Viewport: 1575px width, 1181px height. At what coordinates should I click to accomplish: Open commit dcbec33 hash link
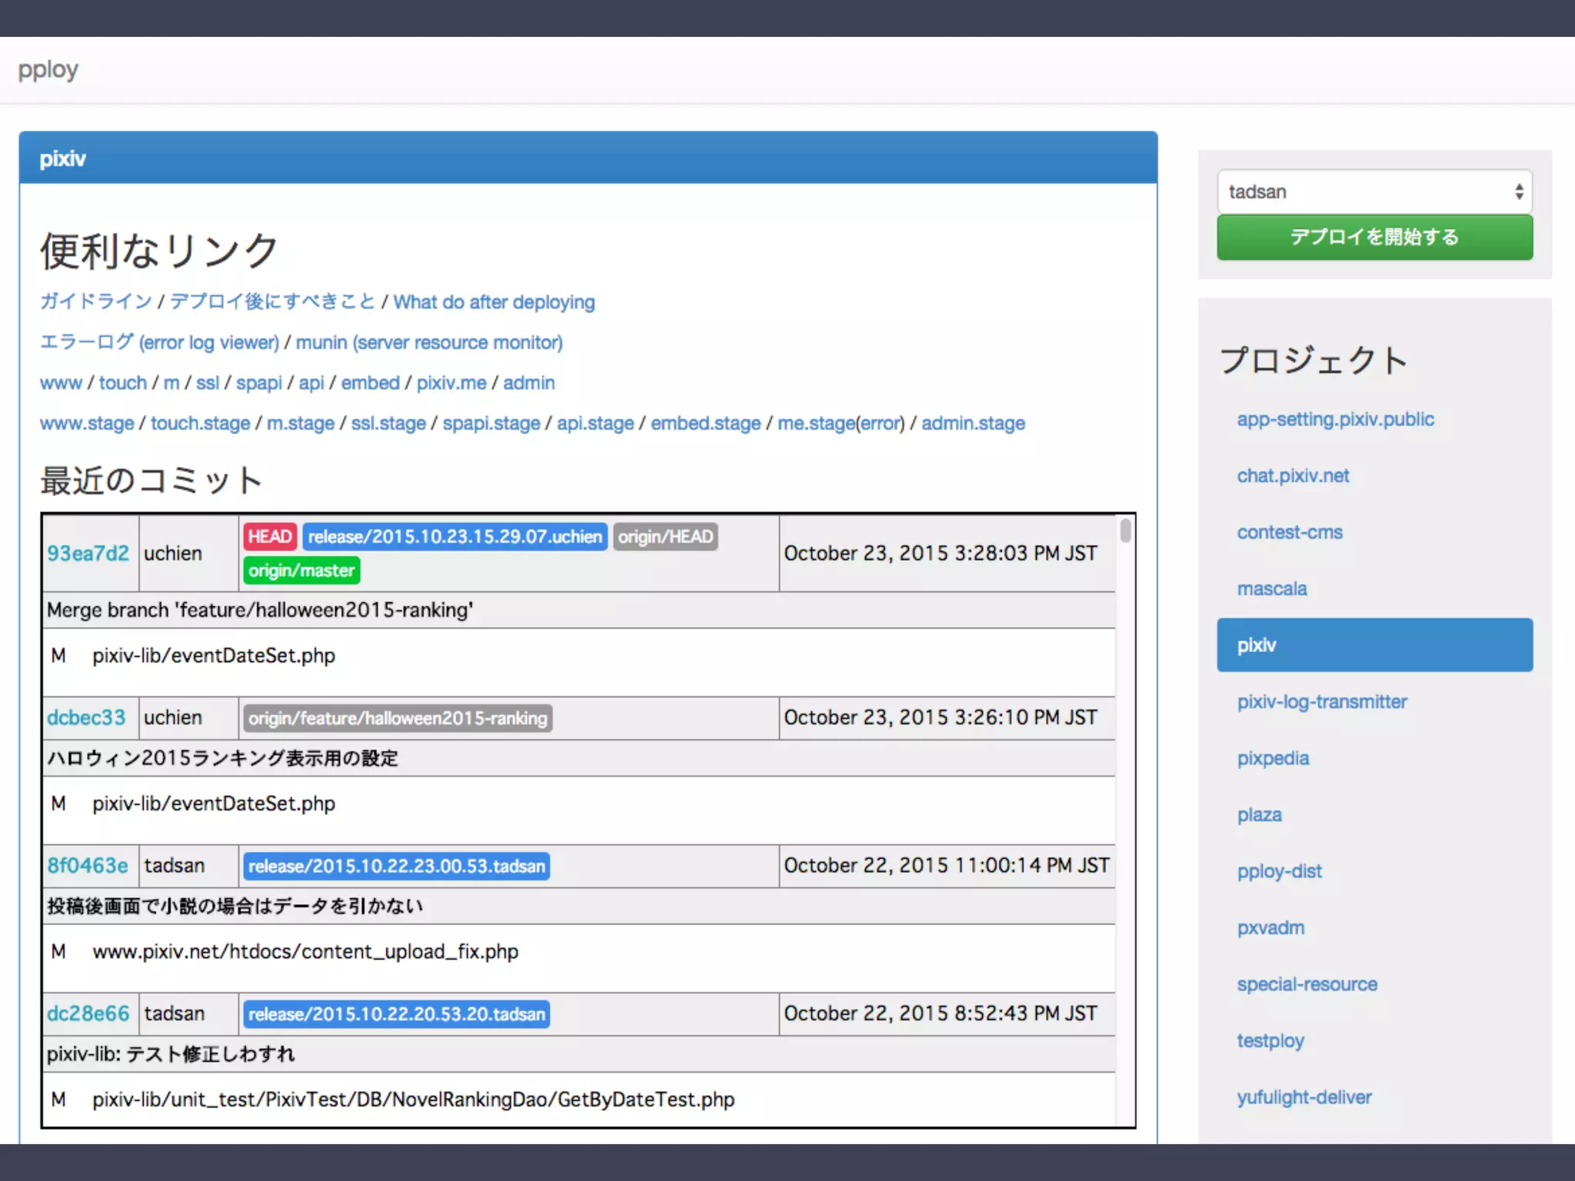(85, 717)
